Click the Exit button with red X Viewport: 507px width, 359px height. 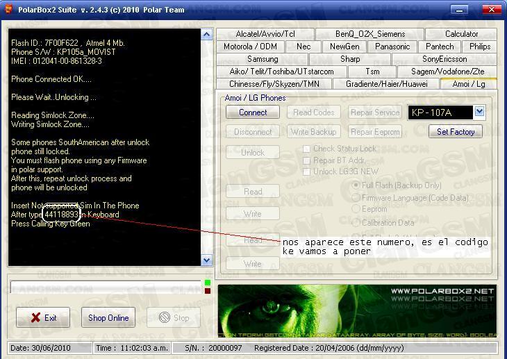(43, 317)
